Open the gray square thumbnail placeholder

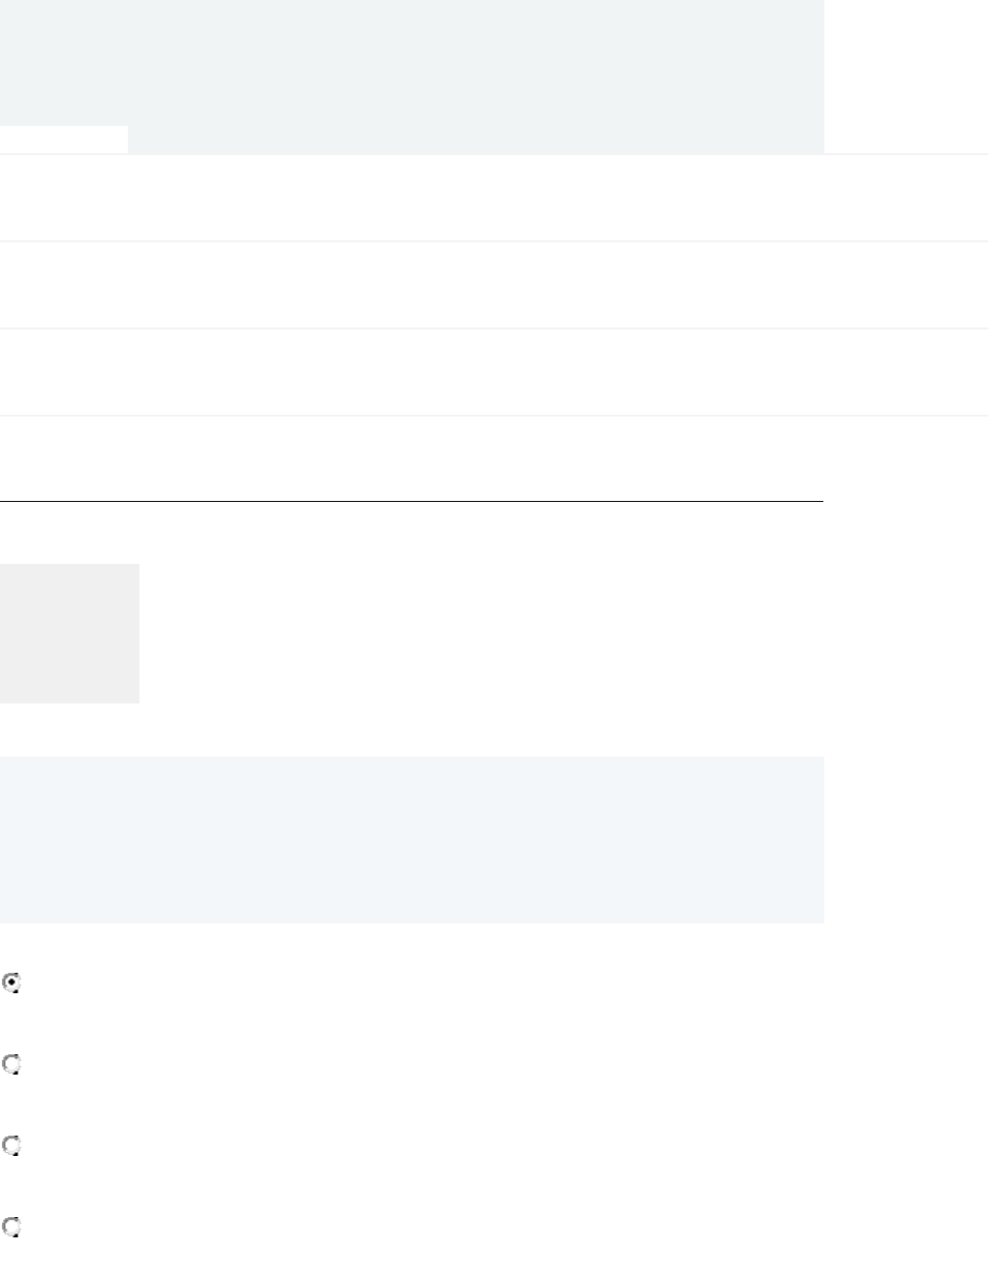point(70,634)
